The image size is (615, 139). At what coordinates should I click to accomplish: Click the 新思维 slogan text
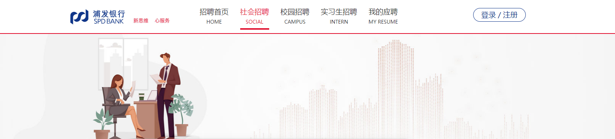(141, 21)
